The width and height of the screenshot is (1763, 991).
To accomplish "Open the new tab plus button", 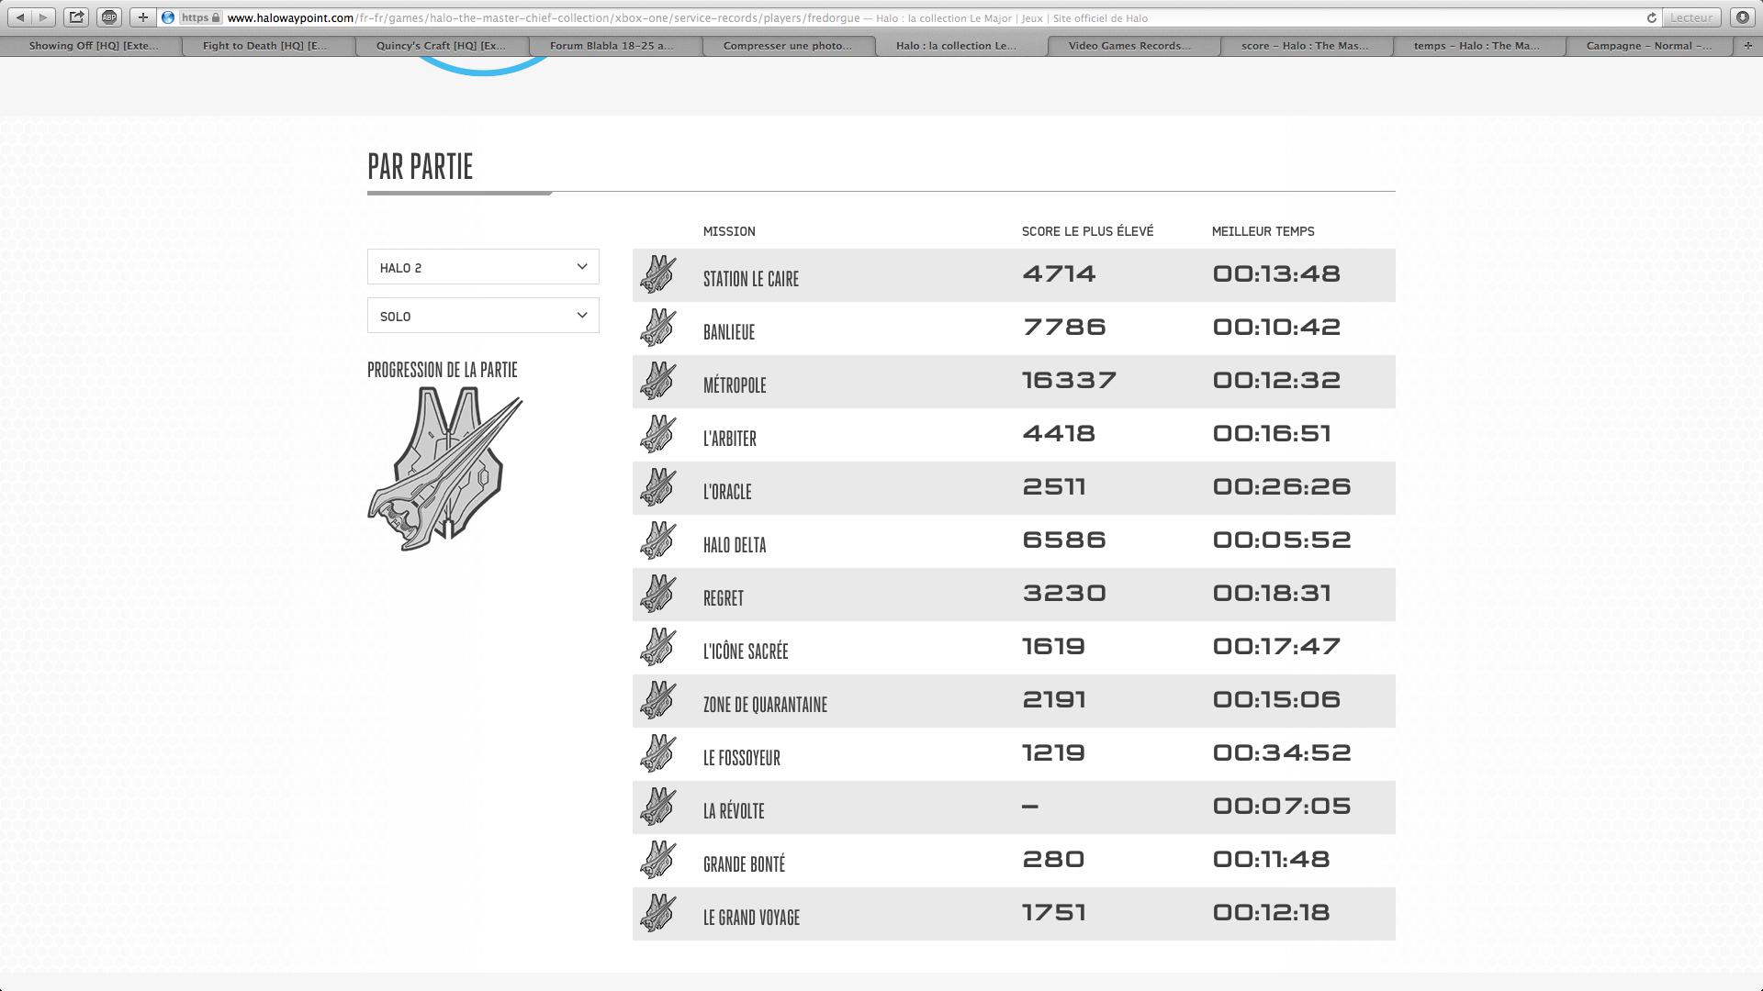I will 1747,46.
